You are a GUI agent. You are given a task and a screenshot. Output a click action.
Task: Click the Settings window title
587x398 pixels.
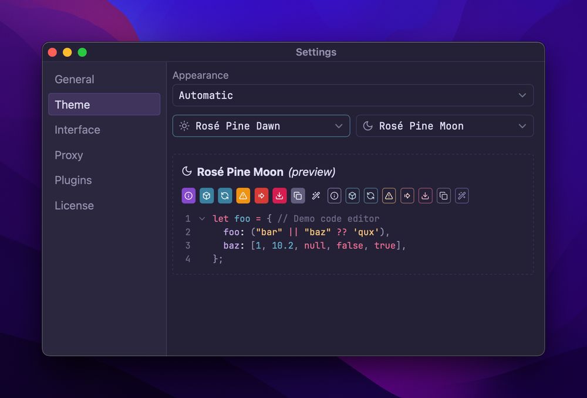tap(316, 52)
